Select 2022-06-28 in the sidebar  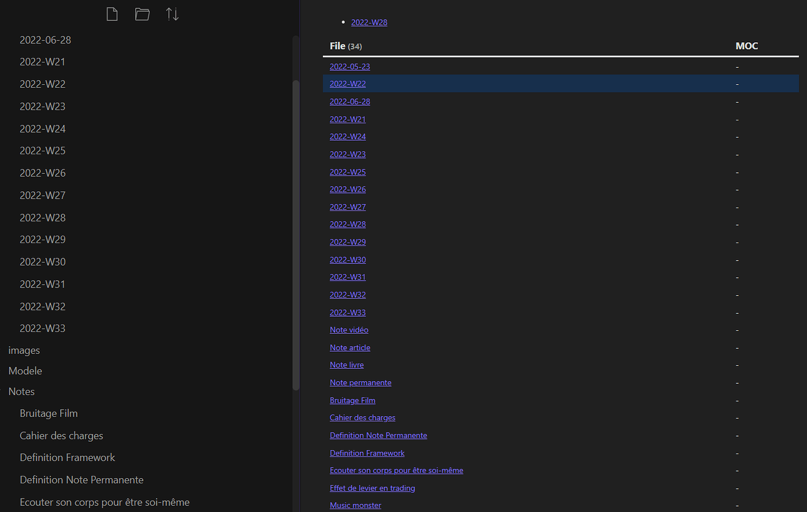click(x=45, y=40)
